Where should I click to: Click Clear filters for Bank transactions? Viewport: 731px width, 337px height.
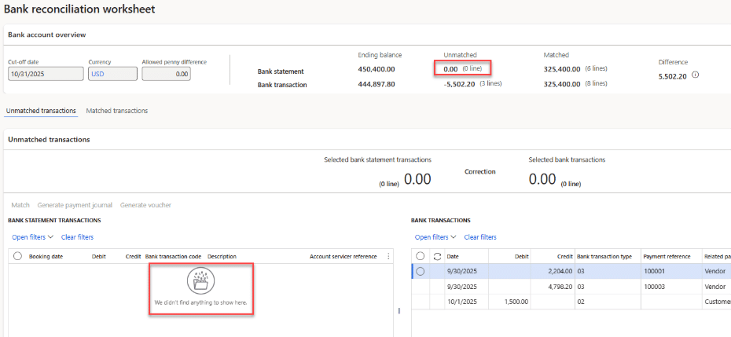[x=480, y=237]
